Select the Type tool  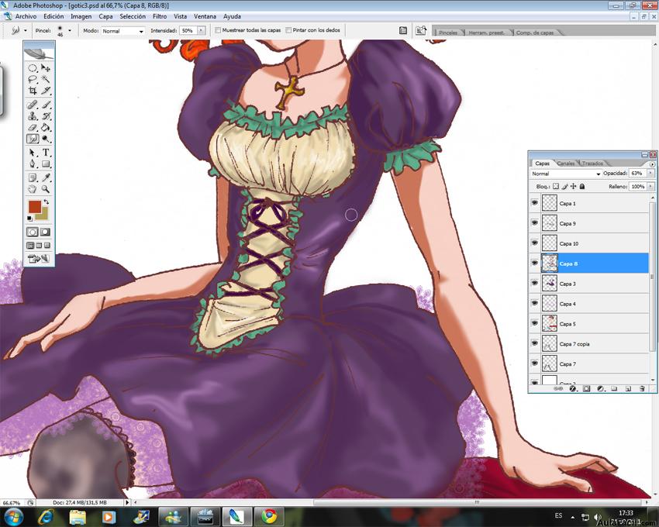[46, 153]
